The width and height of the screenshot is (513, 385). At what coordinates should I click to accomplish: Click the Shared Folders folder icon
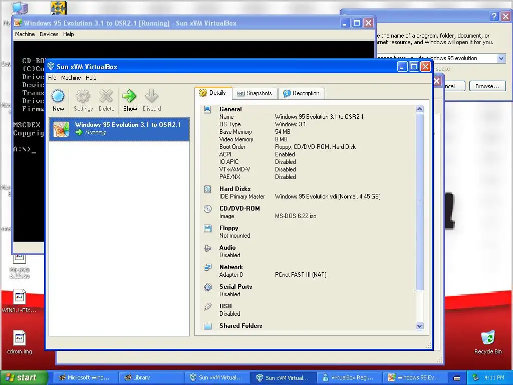click(x=208, y=326)
